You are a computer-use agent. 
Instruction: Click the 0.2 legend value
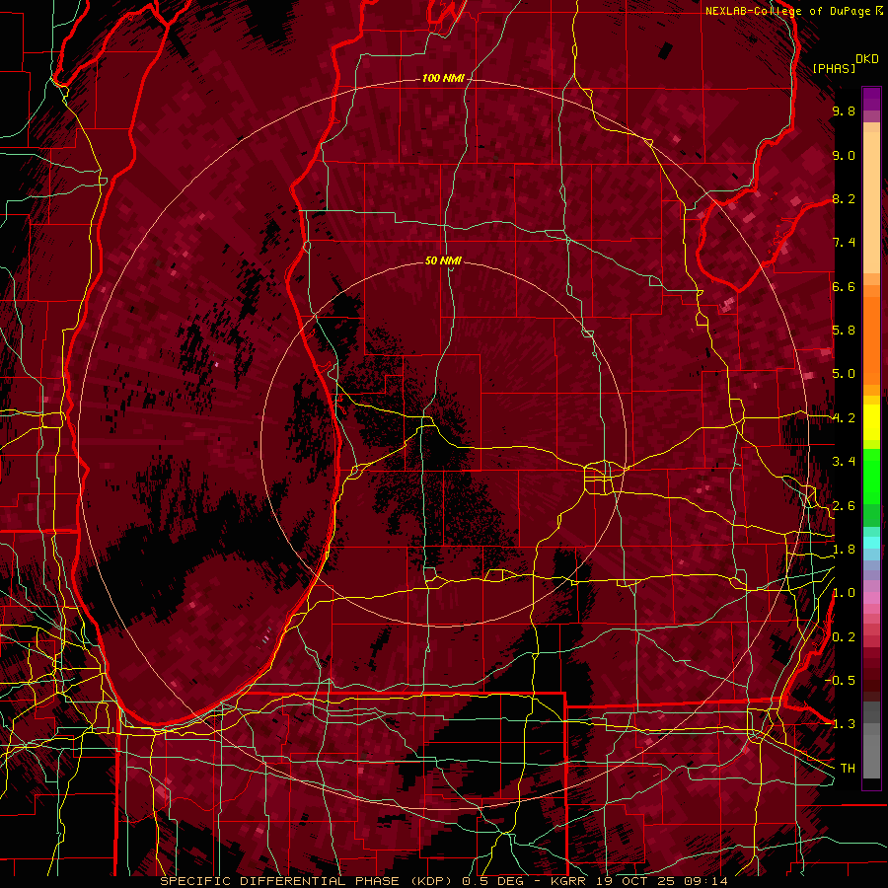click(x=844, y=637)
